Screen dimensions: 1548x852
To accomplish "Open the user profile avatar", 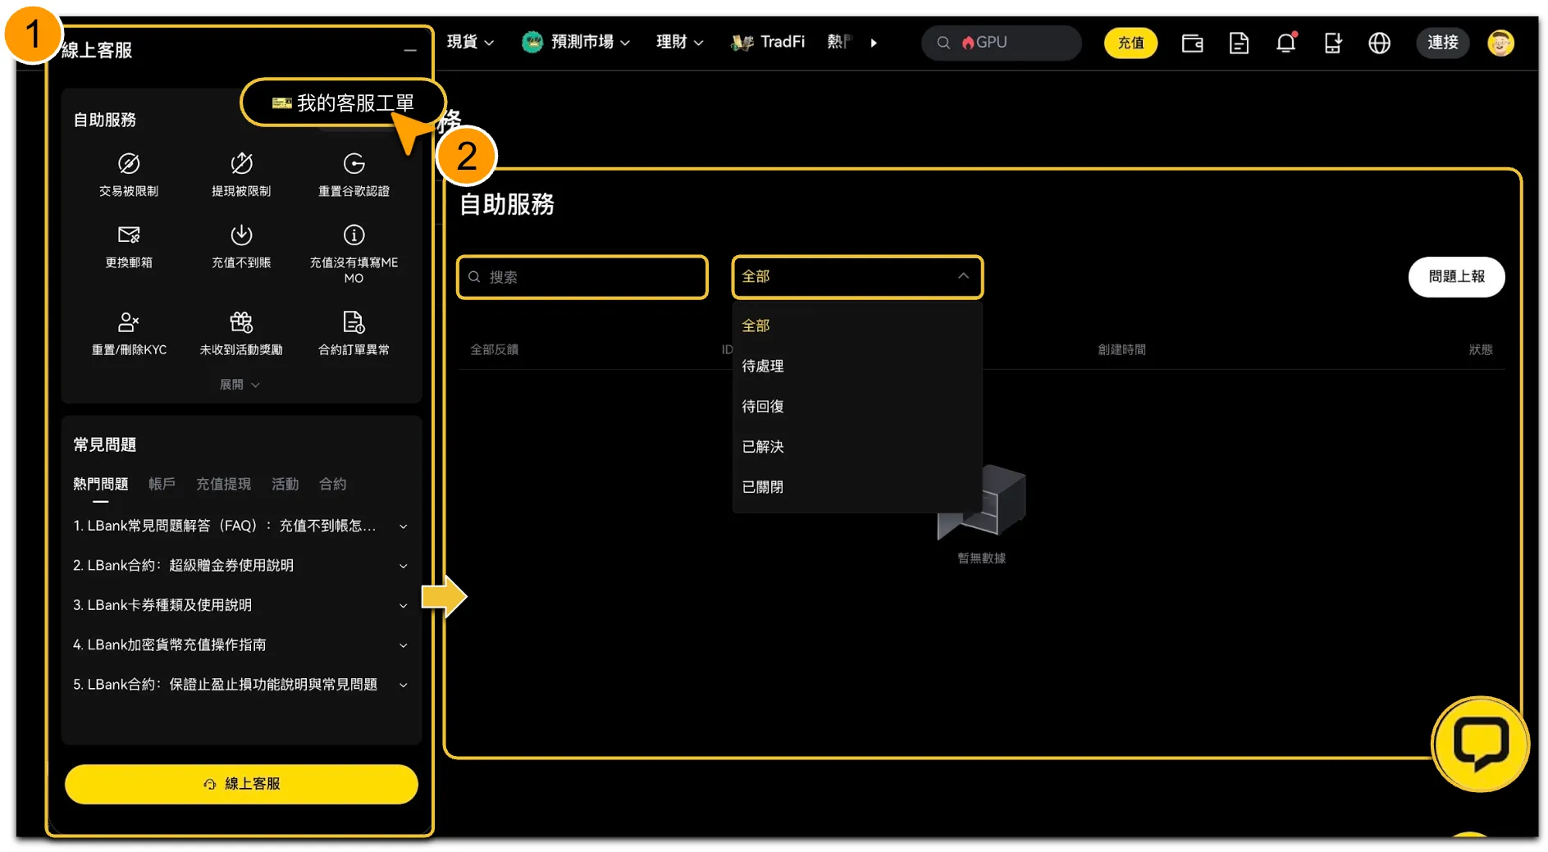I will pos(1500,43).
